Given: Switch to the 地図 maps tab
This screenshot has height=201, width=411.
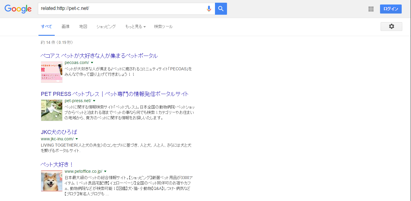Looking at the screenshot, I should coord(83,26).
